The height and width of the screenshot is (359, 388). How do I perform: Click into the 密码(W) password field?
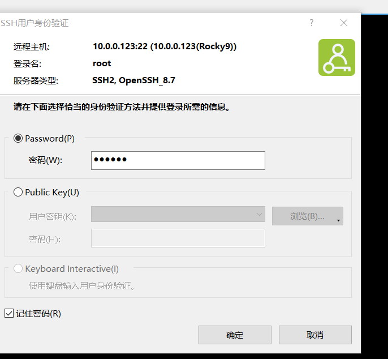(x=178, y=161)
